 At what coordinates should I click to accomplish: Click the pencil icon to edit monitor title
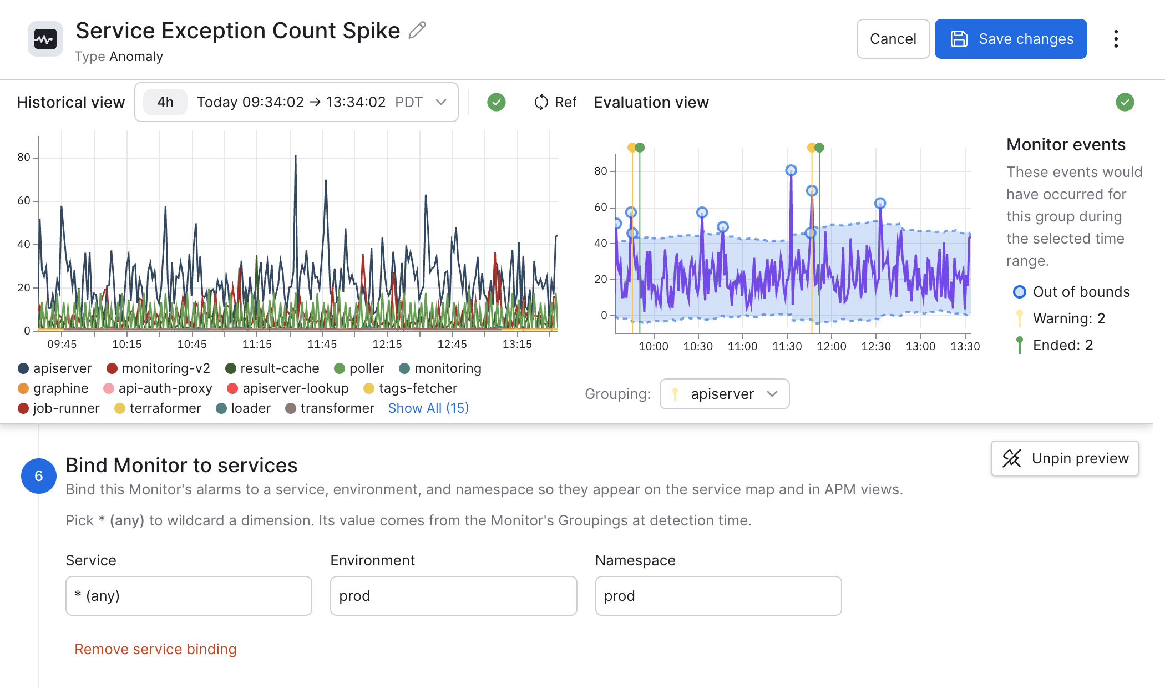pyautogui.click(x=417, y=30)
